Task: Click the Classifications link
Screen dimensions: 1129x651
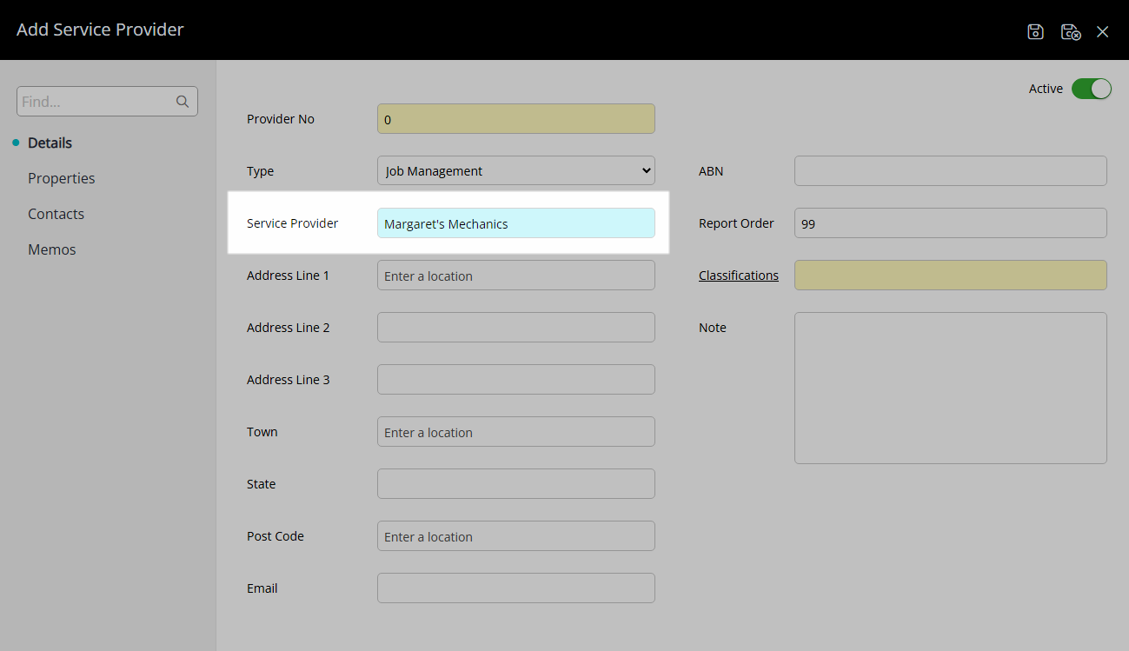Action: 739,276
